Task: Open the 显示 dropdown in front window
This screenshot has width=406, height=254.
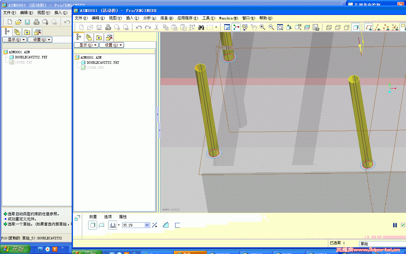Action: [86, 45]
